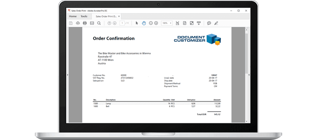Click the page number input field

(x=122, y=23)
